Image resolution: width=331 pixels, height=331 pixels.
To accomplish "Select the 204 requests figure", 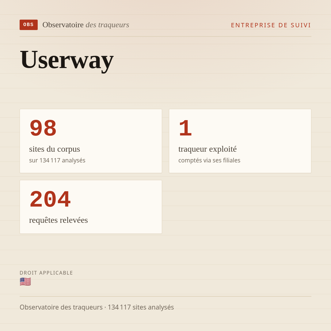I will pos(50,200).
